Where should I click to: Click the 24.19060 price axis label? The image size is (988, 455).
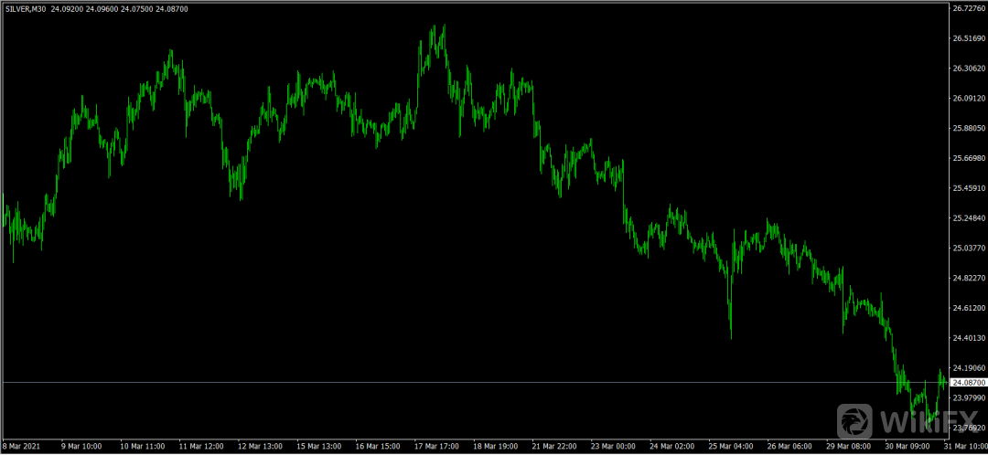tap(968, 368)
